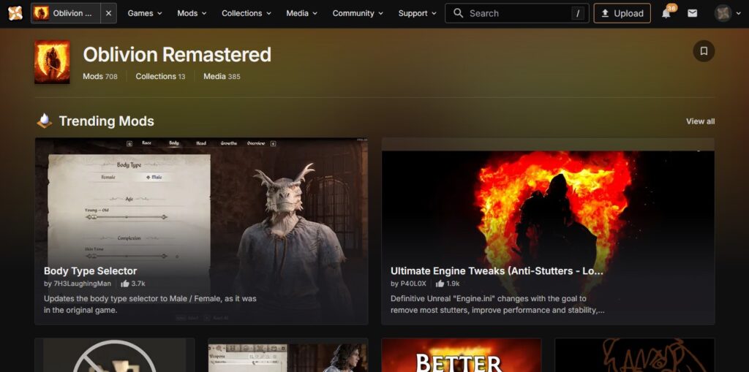The image size is (749, 372).
Task: Open the orange sketch drawing mod card
Action: tap(635, 355)
